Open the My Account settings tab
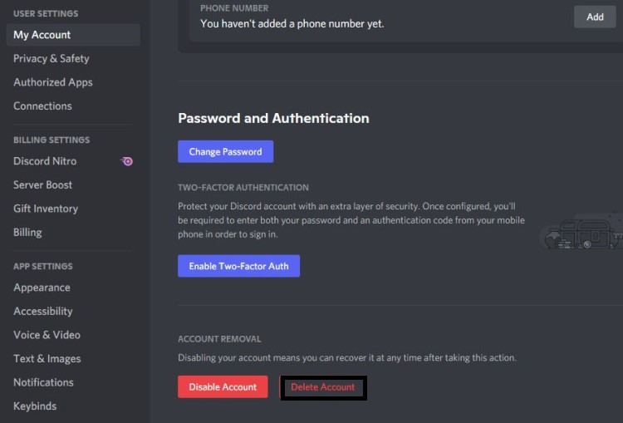The width and height of the screenshot is (623, 423). [x=42, y=35]
